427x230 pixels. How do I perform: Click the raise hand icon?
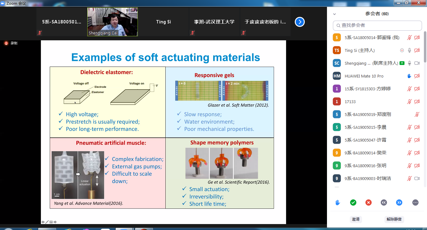click(338, 202)
